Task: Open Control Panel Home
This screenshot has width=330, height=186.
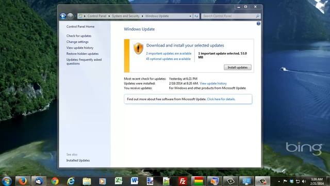Action: (x=80, y=26)
